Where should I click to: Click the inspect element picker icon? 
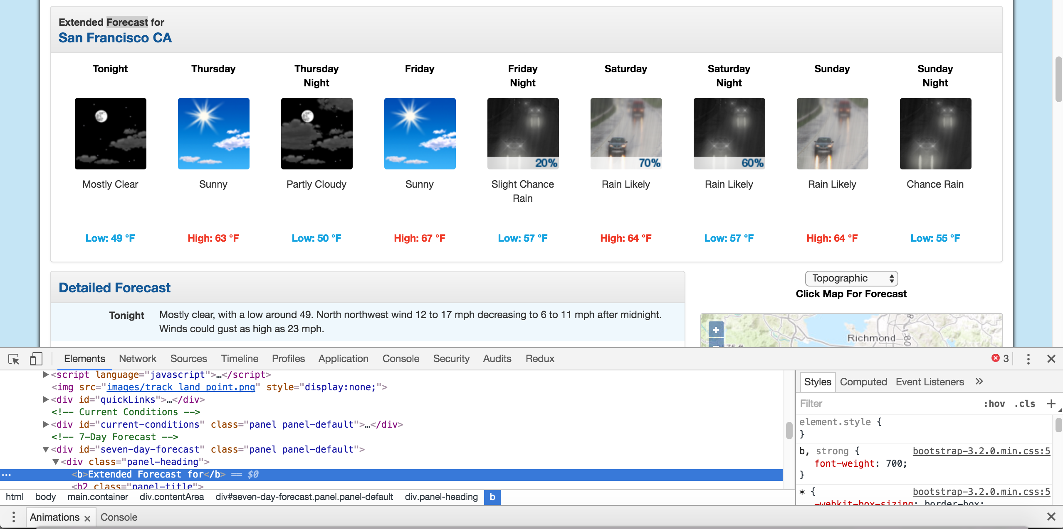[14, 359]
